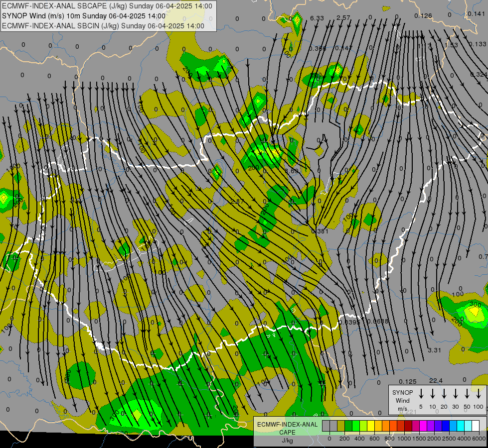This screenshot has height=448, width=488.
Task: Click the 30 label in wind legend
Action: click(455, 407)
